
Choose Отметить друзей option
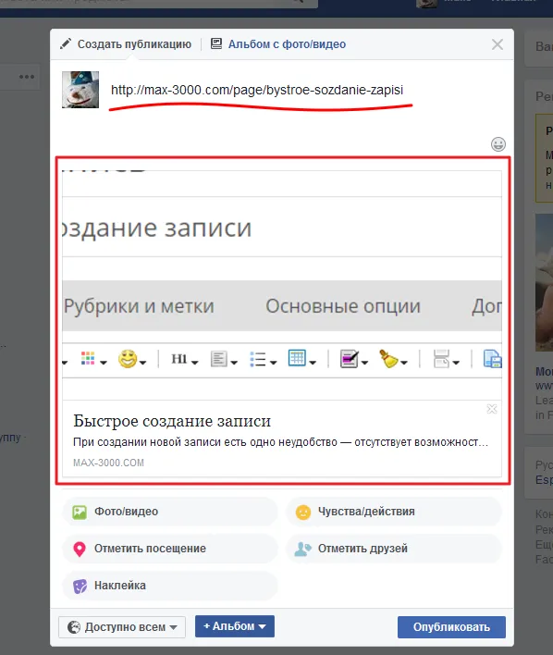[x=393, y=549]
